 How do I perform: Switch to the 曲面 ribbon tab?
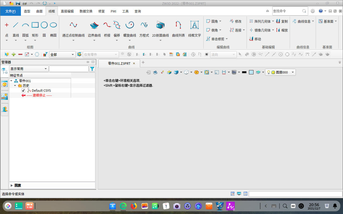tap(39, 11)
